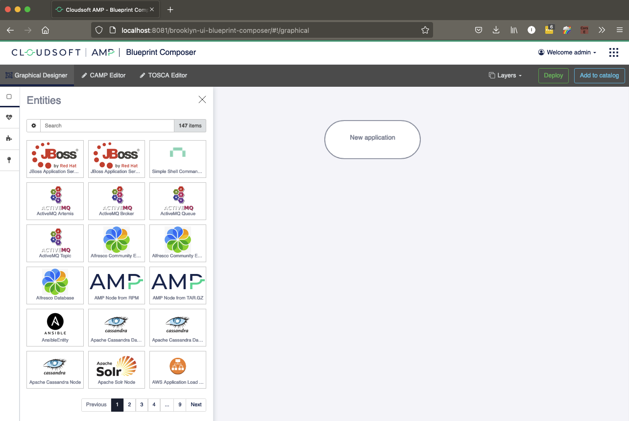This screenshot has width=629, height=421.
Task: Open the Locations pin sidebar icon
Action: (x=9, y=160)
